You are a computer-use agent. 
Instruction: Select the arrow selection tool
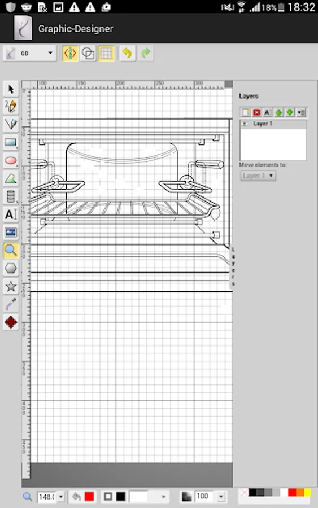point(11,89)
